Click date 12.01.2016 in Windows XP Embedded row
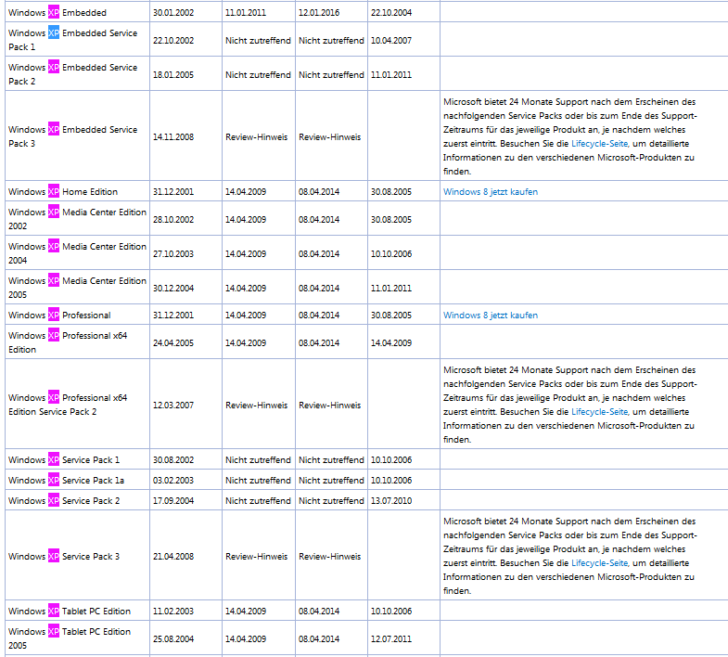 coord(318,13)
